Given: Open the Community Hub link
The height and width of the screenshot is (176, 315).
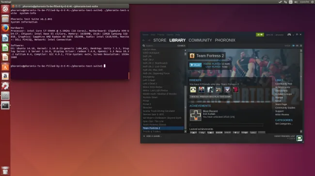Looking at the screenshot, I should click(283, 84).
